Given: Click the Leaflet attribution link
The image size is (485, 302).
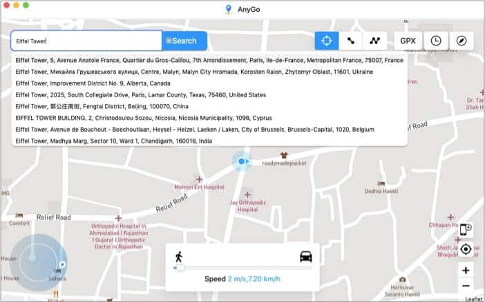Looking at the screenshot, I should (x=475, y=299).
